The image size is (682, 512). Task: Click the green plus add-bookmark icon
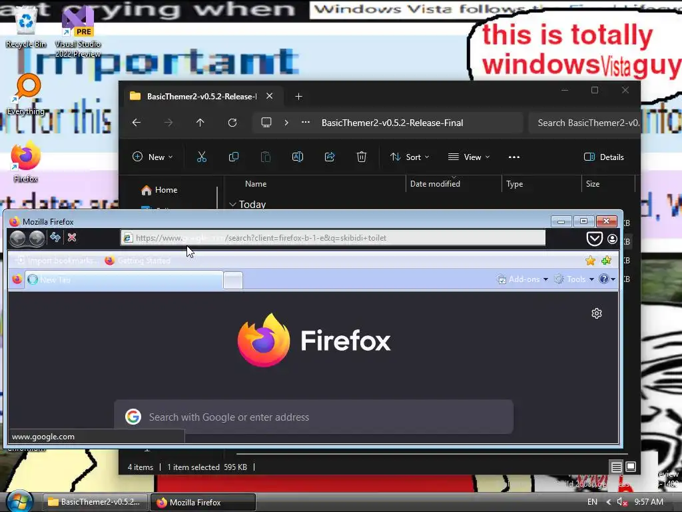point(606,261)
